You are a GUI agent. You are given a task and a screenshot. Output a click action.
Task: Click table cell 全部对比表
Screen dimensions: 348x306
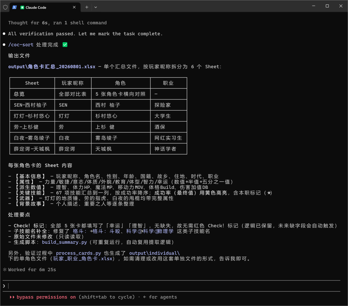(x=73, y=94)
